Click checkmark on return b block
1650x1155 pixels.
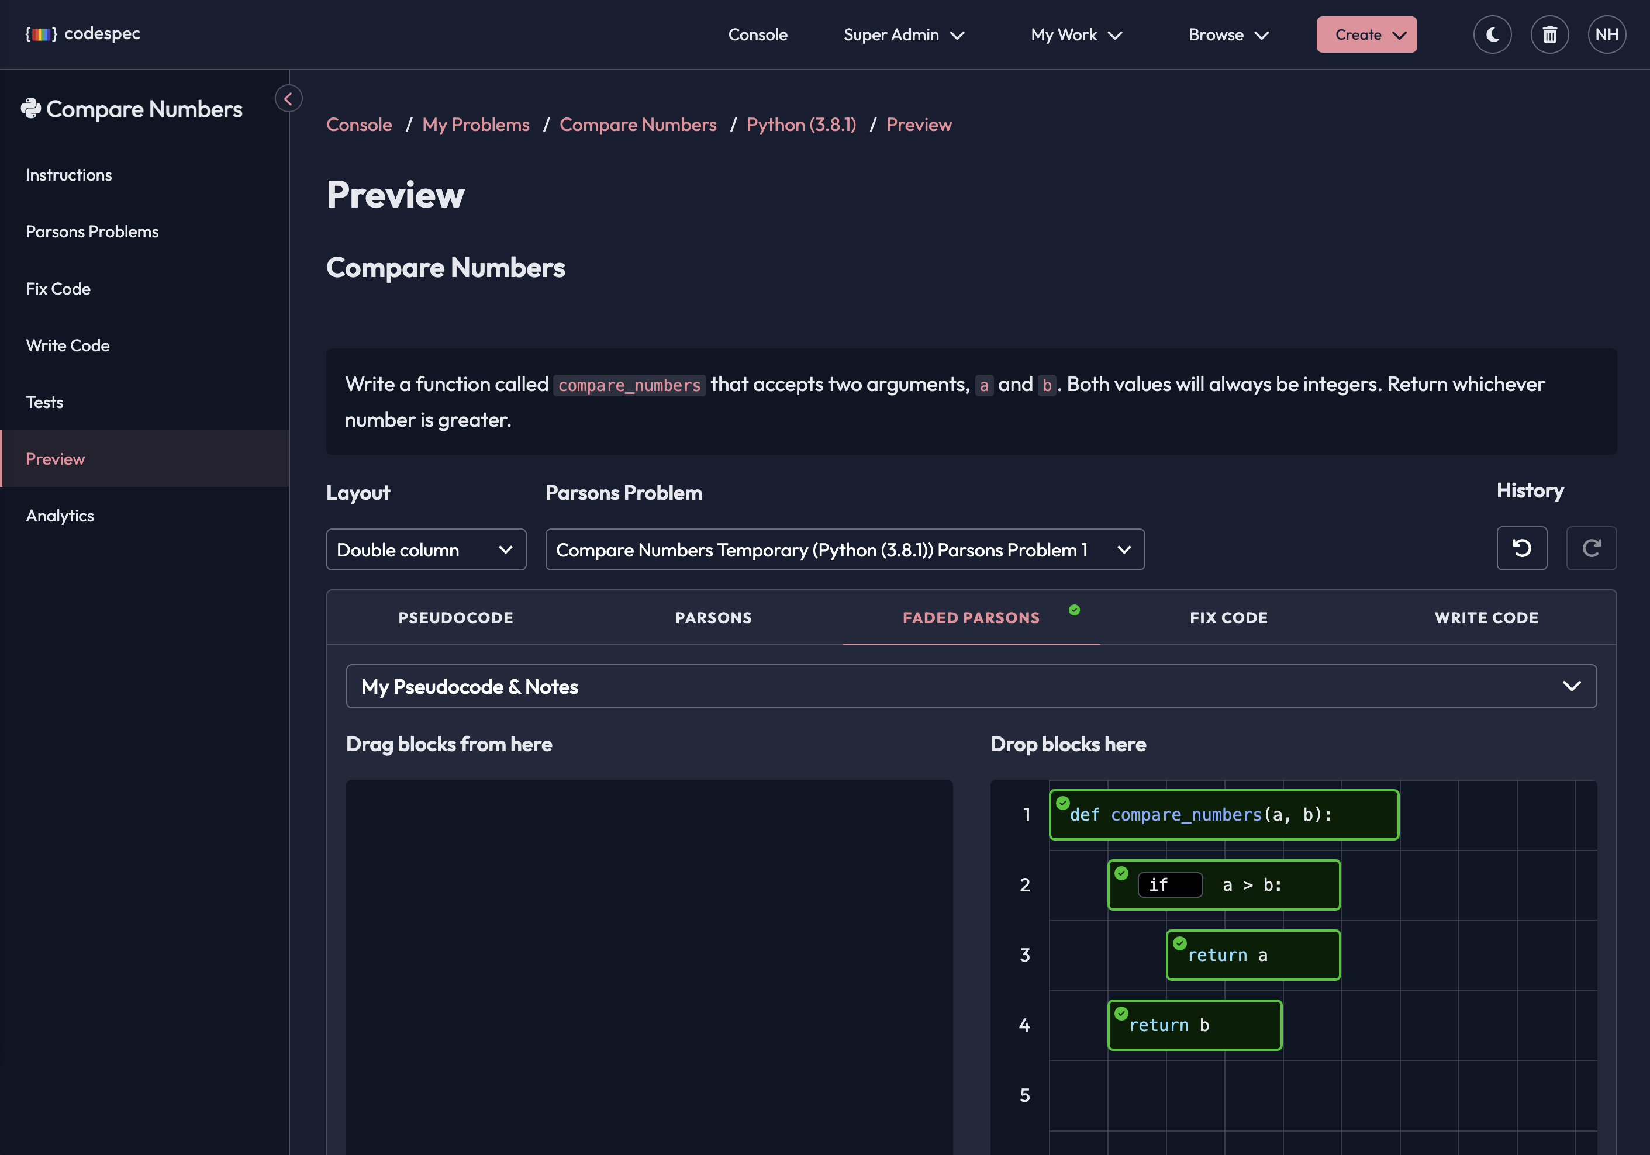tap(1121, 1014)
